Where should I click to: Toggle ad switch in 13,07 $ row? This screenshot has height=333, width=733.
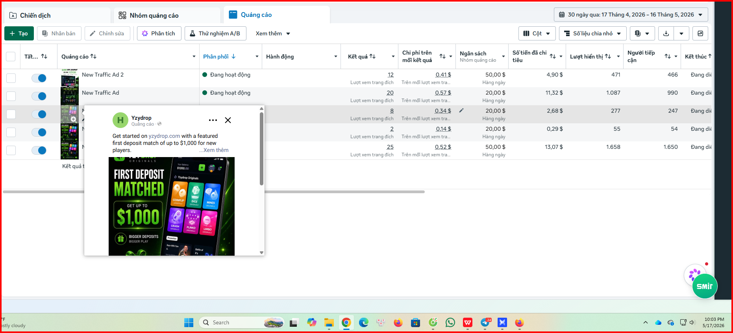point(39,150)
